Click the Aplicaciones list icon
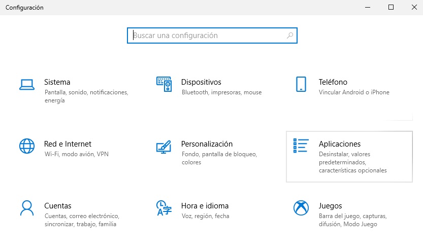The image size is (423, 250). coord(301,146)
